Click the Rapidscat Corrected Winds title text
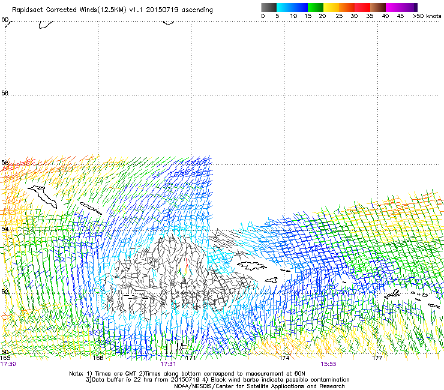 [112, 10]
